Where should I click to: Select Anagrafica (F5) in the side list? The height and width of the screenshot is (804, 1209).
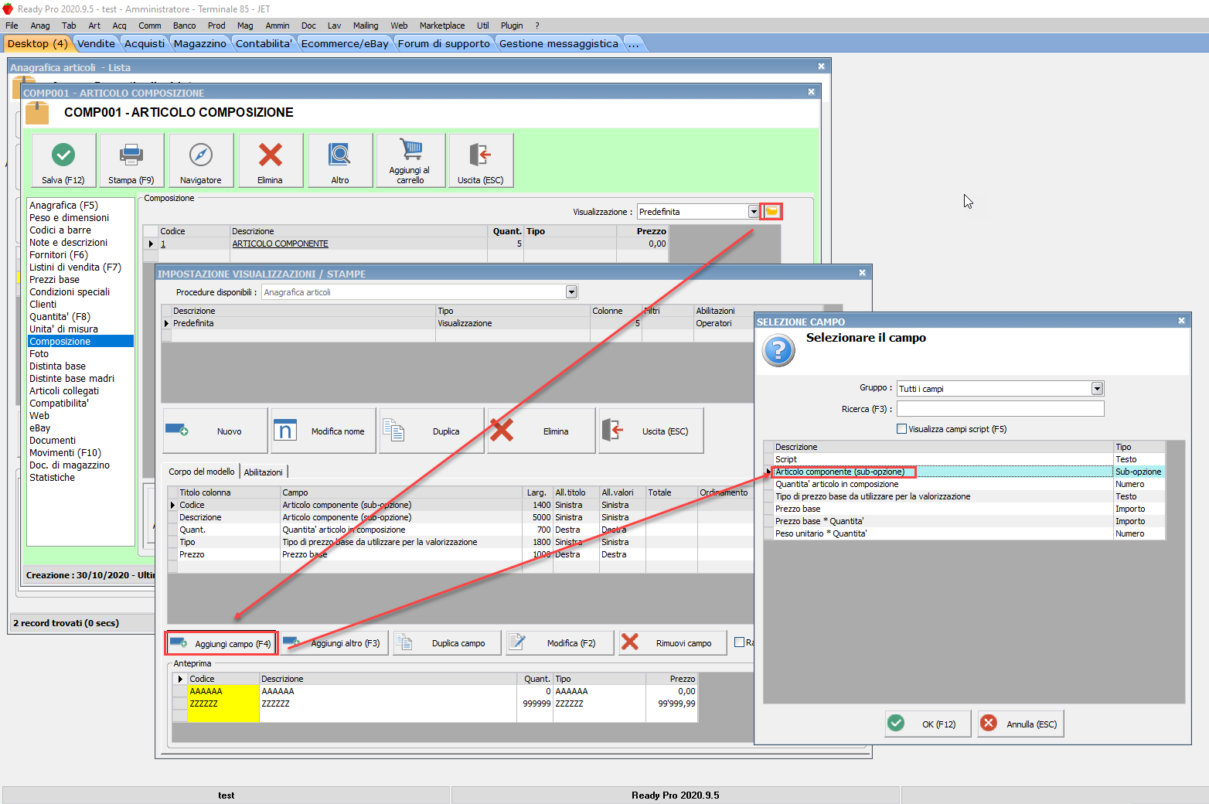64,206
